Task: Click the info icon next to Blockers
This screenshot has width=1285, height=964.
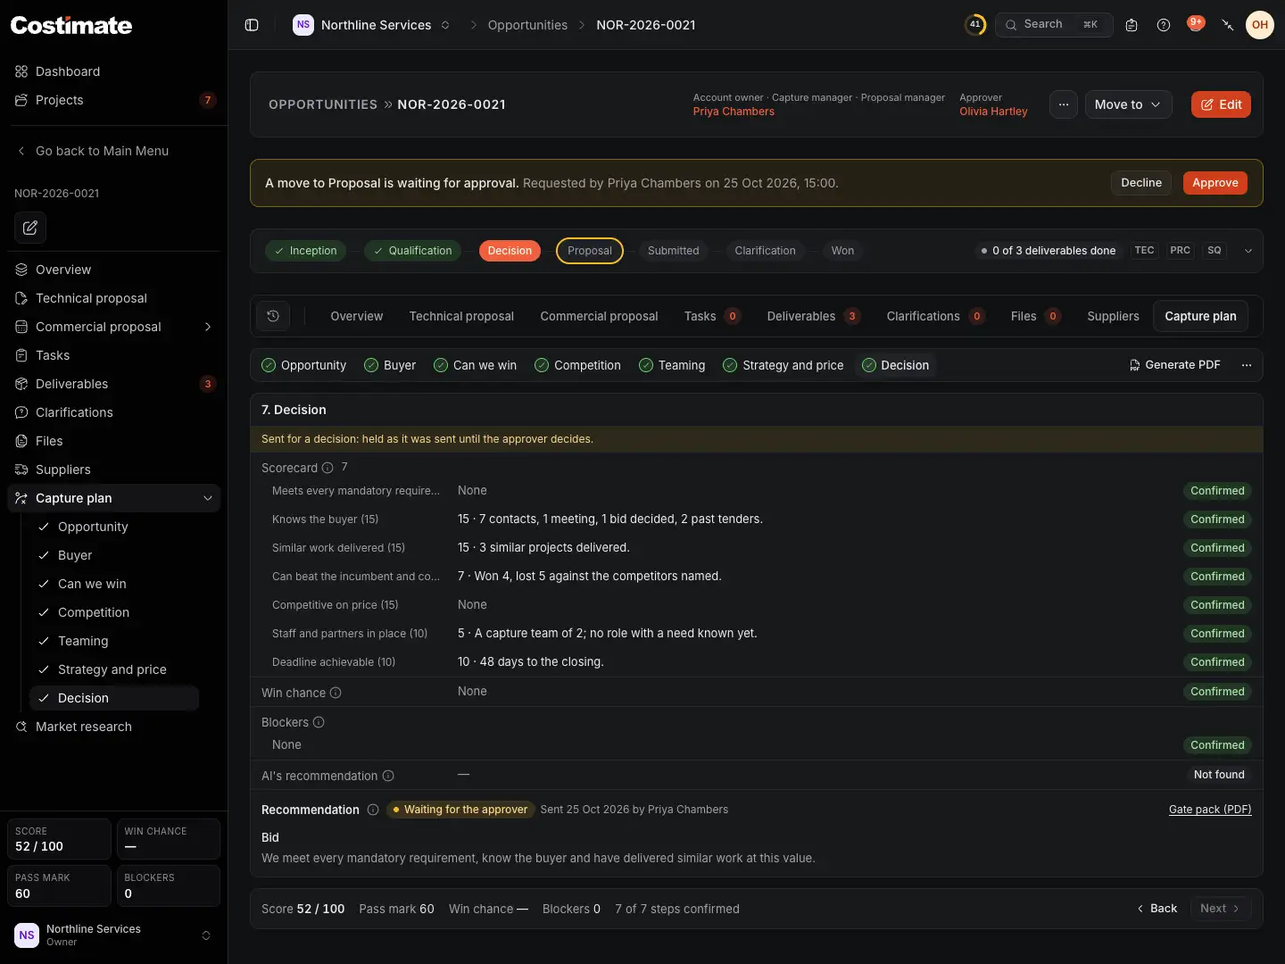Action: (319, 722)
